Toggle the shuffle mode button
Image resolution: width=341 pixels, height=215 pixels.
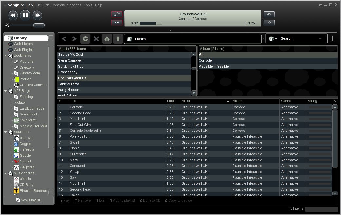[x=117, y=23]
